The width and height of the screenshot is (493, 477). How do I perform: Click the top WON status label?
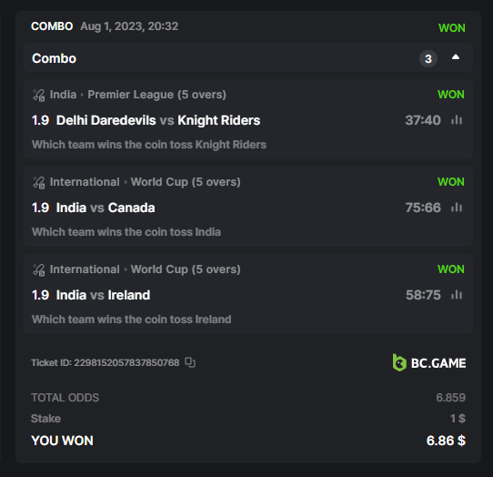click(452, 28)
